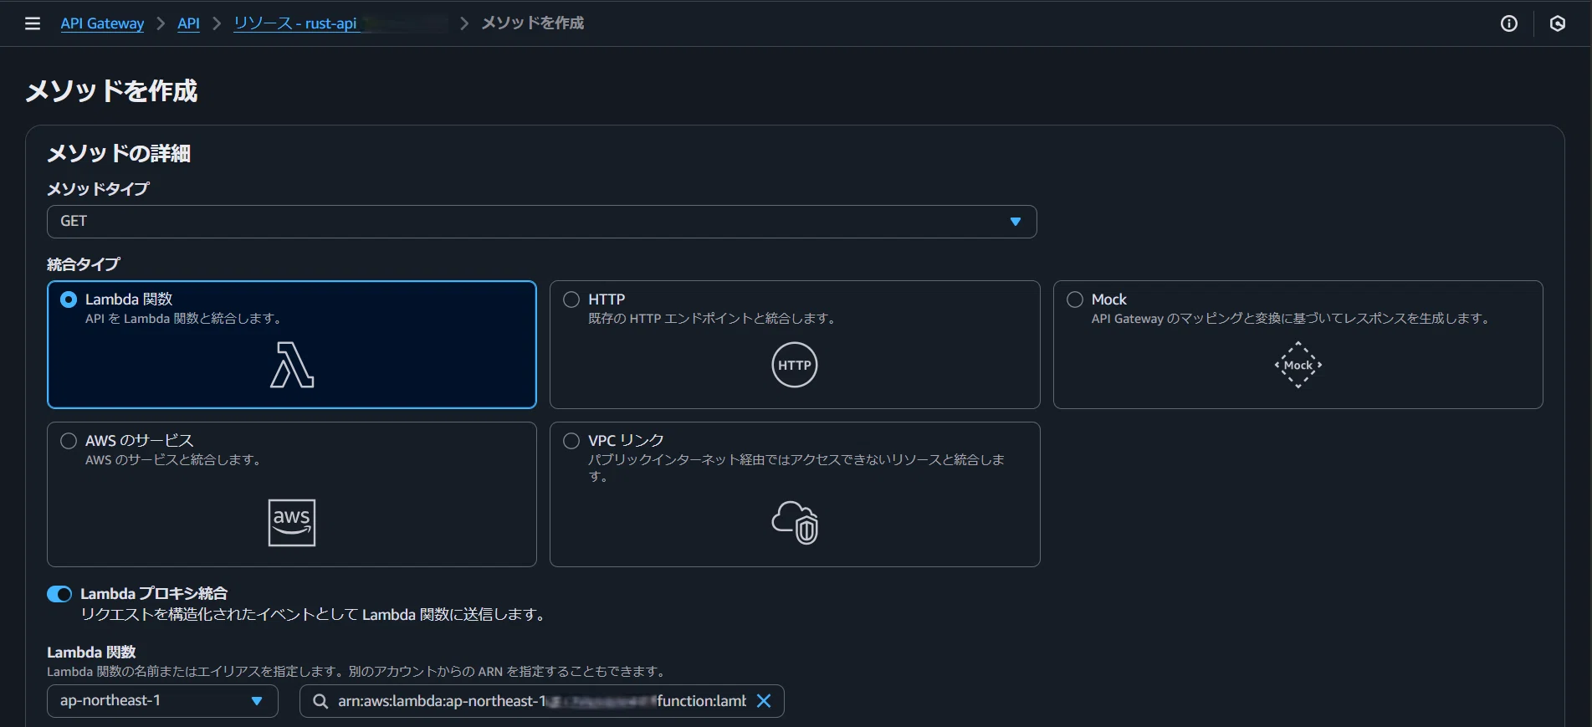Open the info panel icon
The height and width of the screenshot is (727, 1592).
click(x=1509, y=23)
